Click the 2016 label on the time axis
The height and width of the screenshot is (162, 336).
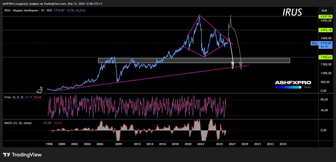[x=163, y=144]
